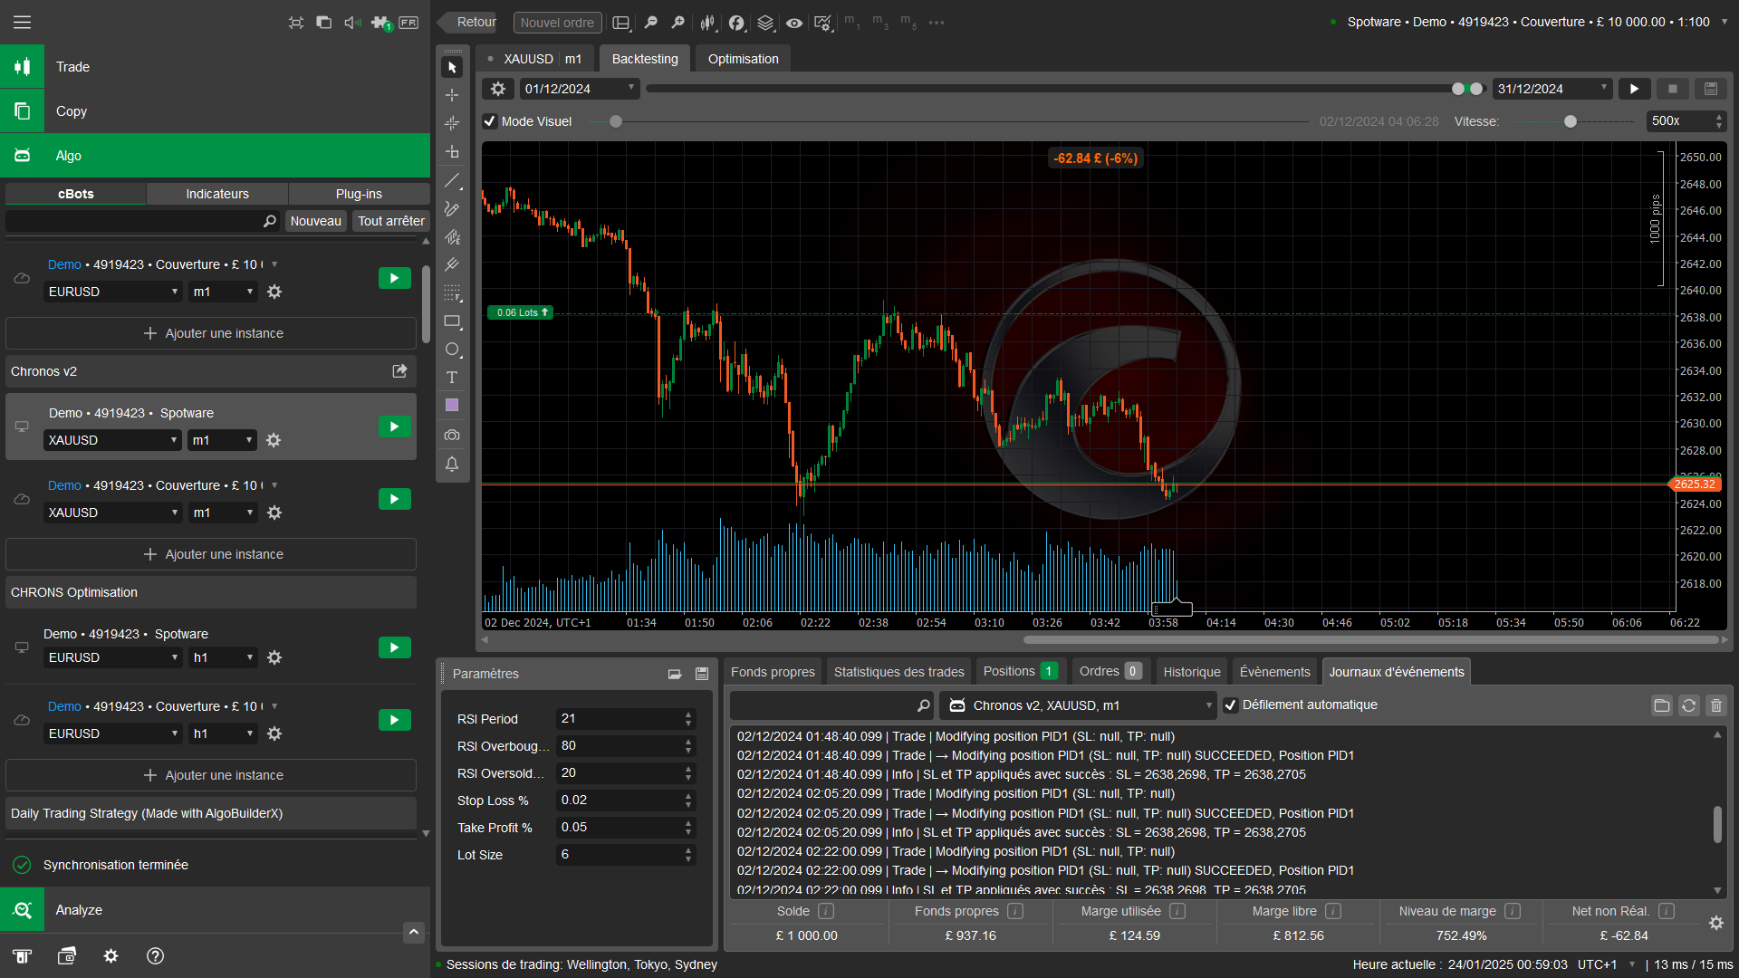Click the Nouveau button

pyautogui.click(x=316, y=221)
